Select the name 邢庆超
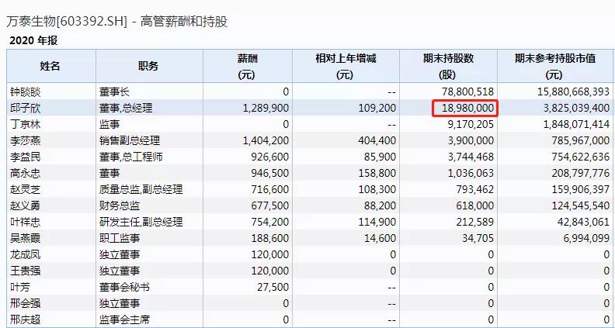 click(x=26, y=319)
